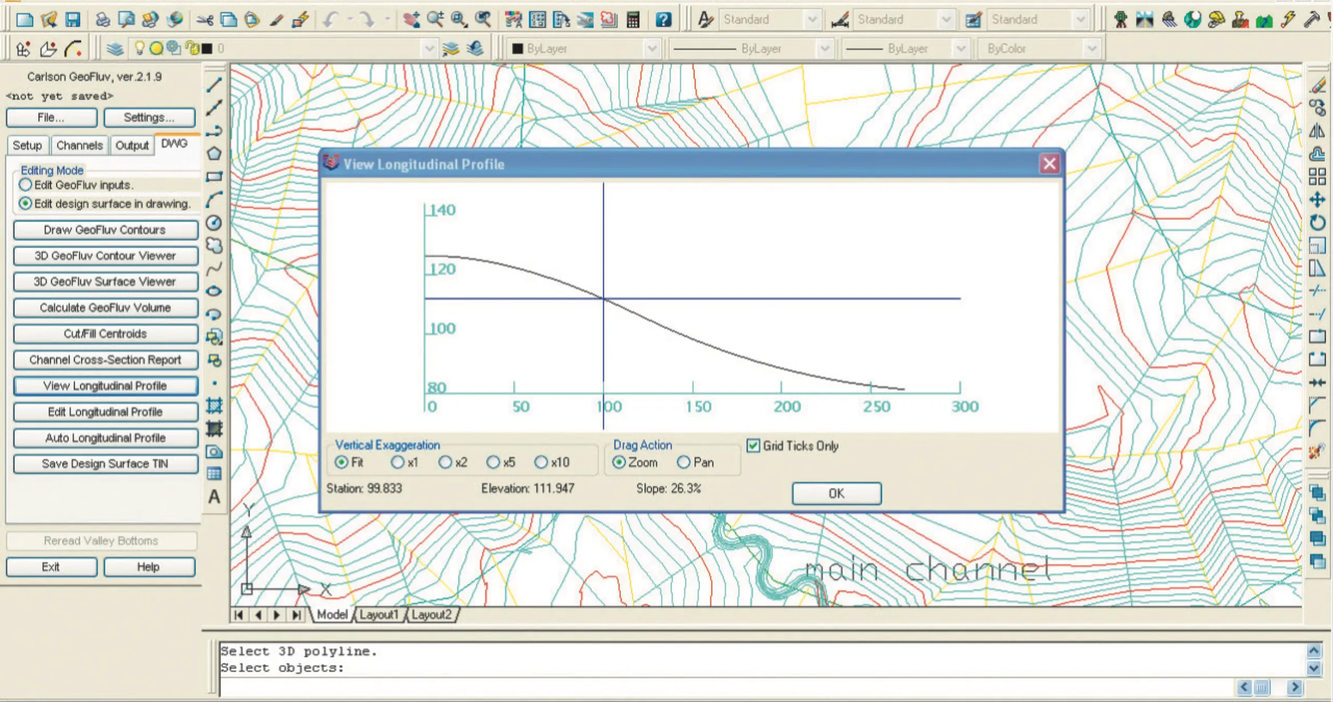Image resolution: width=1333 pixels, height=702 pixels.
Task: Open the ByLayer color dropdown
Action: 652,48
